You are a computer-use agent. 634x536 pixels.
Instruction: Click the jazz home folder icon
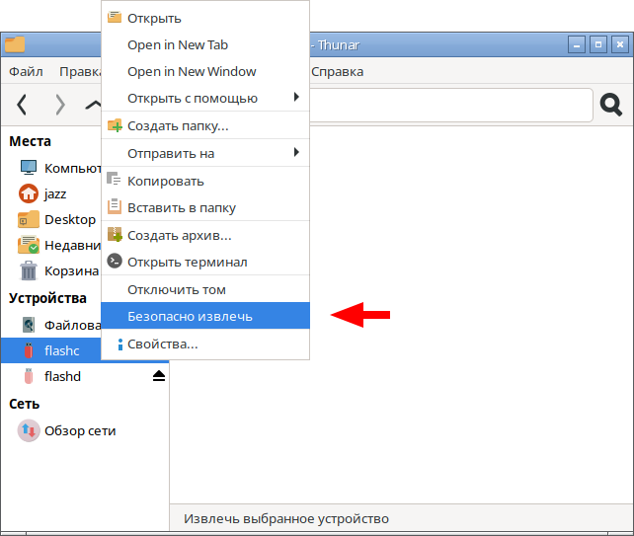29,193
